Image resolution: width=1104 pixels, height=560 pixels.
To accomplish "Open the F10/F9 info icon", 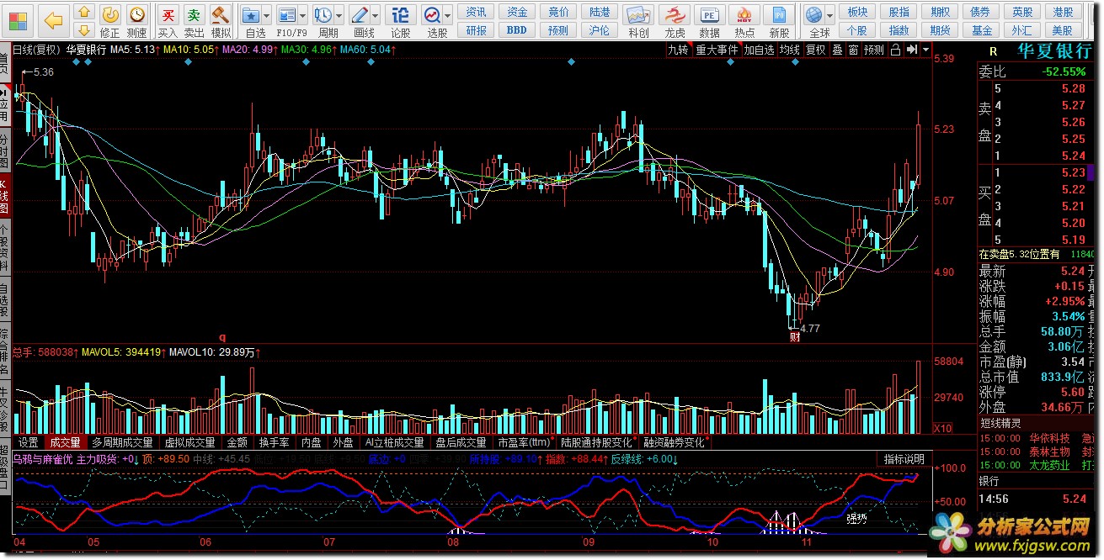I will point(287,14).
